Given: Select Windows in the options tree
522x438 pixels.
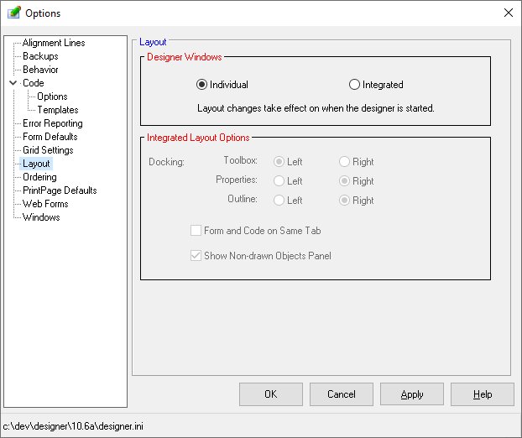Looking at the screenshot, I should tap(41, 217).
